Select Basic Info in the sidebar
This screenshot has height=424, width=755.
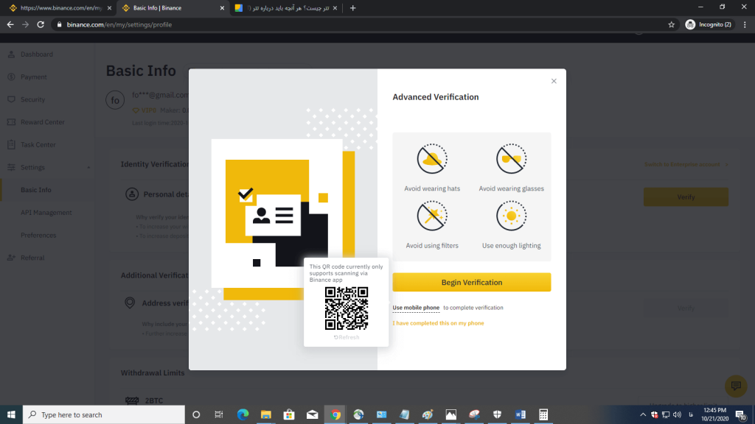[35, 190]
